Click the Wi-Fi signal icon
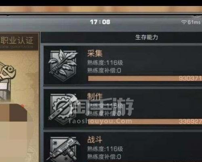 184,22
